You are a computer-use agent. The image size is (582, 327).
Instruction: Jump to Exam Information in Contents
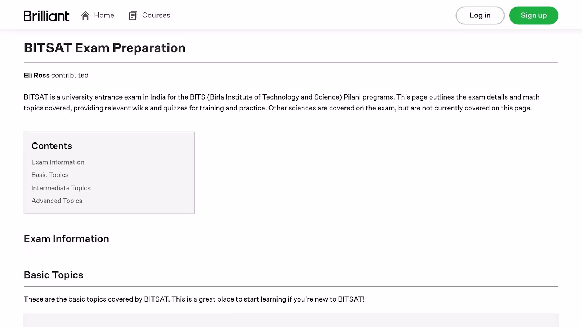tap(58, 162)
